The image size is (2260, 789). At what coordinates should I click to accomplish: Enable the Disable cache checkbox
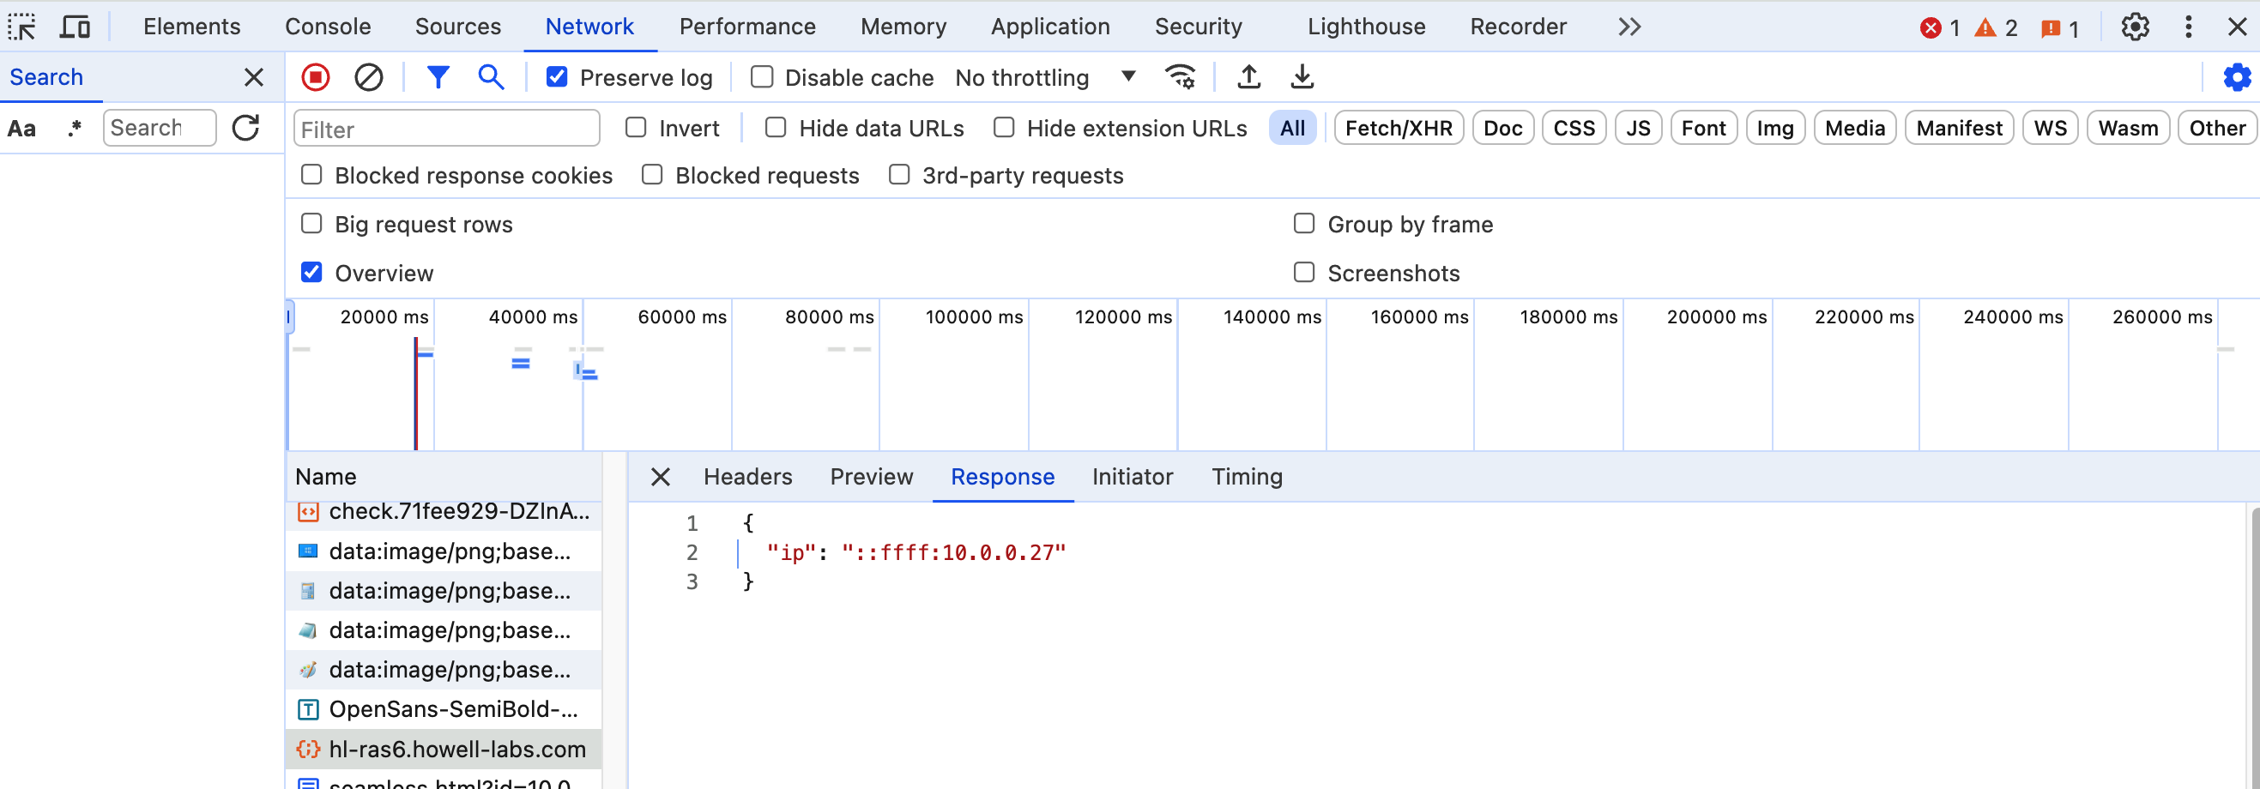(763, 78)
